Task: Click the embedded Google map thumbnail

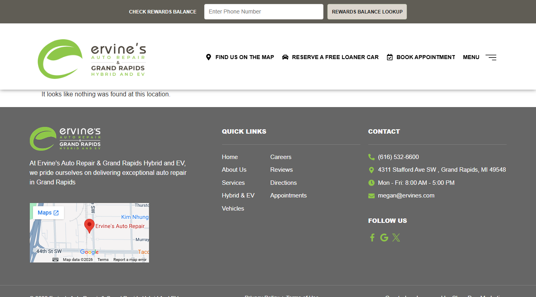Action: (x=89, y=233)
